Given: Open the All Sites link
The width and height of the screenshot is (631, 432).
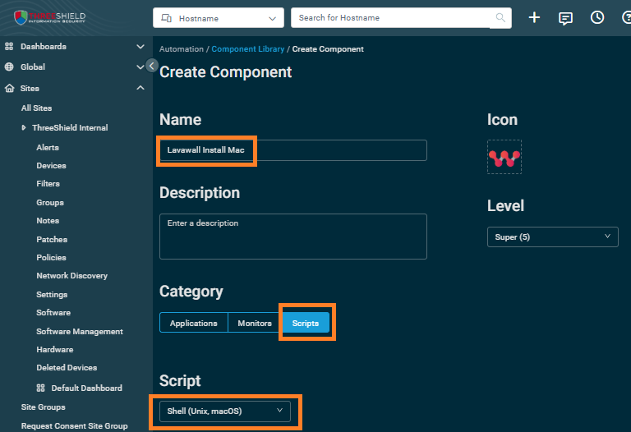Looking at the screenshot, I should 37,108.
